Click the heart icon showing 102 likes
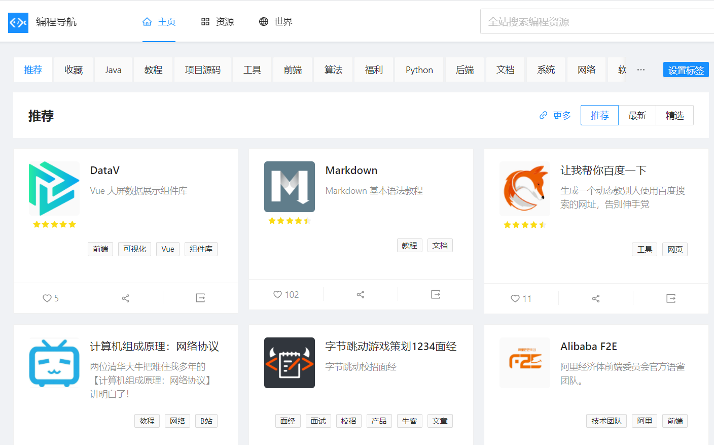Image resolution: width=714 pixels, height=445 pixels. click(x=278, y=294)
